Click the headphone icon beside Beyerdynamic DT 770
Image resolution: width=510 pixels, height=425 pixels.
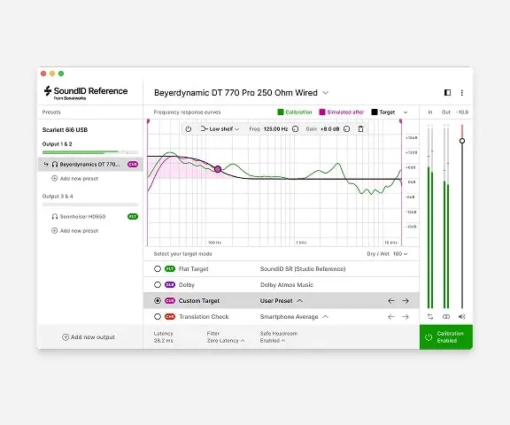point(55,164)
